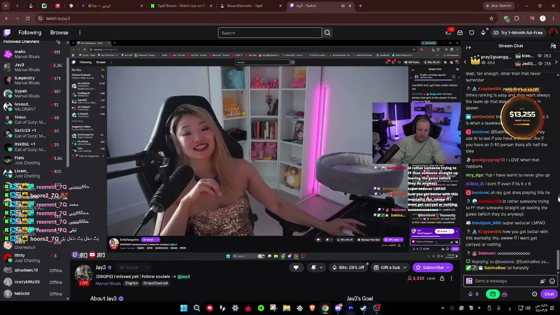The width and height of the screenshot is (560, 315).
Task: Claim the green channel points bonus chest
Action: [x=493, y=294]
